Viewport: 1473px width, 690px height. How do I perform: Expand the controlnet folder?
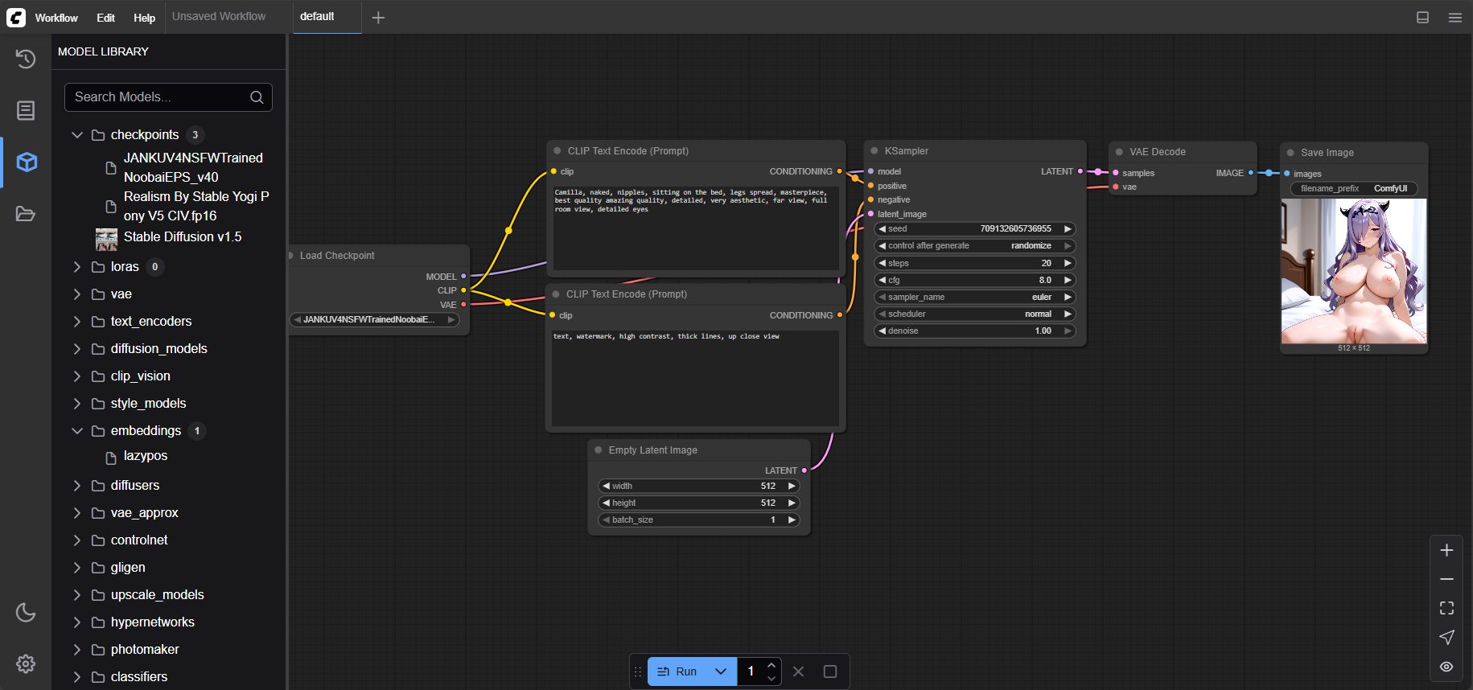pyautogui.click(x=77, y=540)
